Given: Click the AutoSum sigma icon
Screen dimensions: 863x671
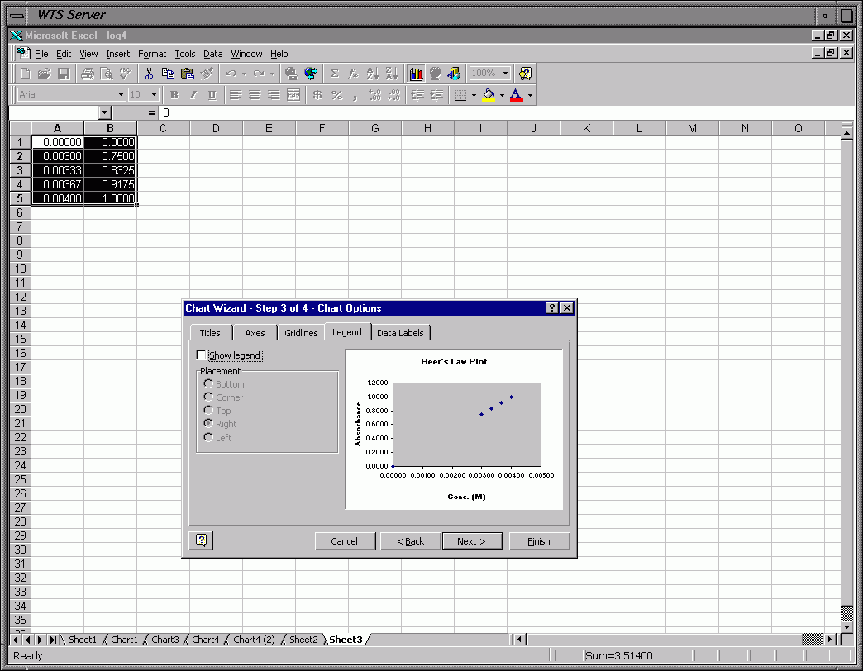Looking at the screenshot, I should click(x=335, y=74).
